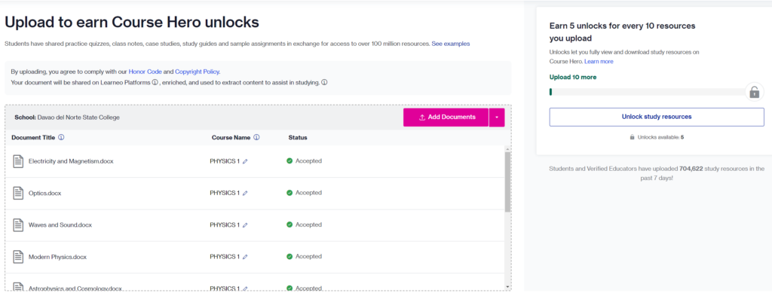Click the Accepted checkmark for Optics.docx

point(289,193)
